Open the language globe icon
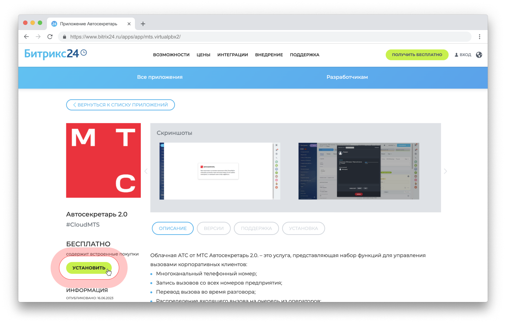 (479, 55)
